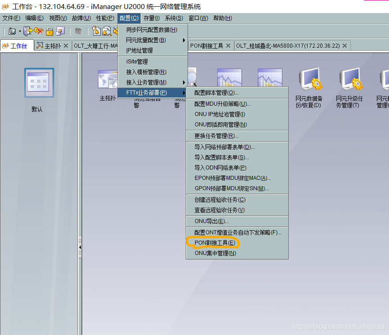Select ONU即插即用管理(N) item

pos(237,125)
